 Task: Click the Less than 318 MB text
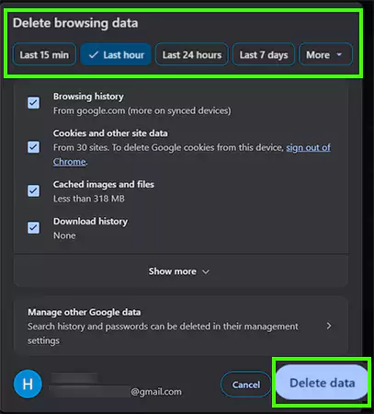[89, 199]
